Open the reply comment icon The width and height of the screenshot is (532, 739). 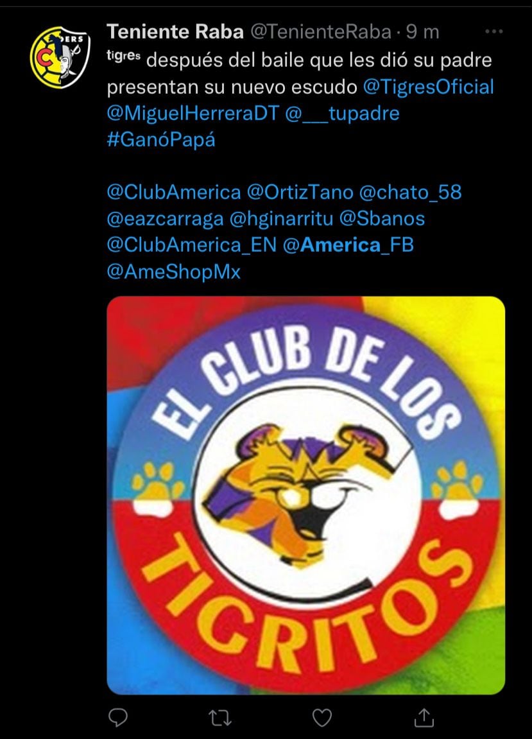118,718
